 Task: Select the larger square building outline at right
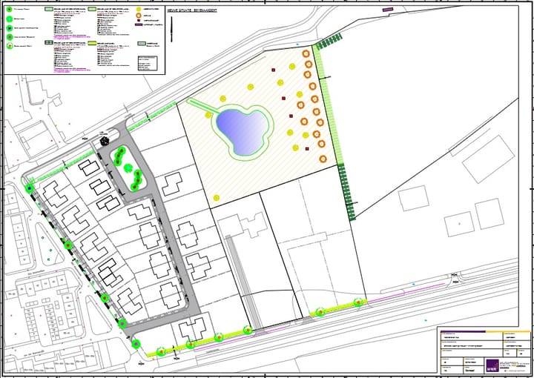coord(490,213)
